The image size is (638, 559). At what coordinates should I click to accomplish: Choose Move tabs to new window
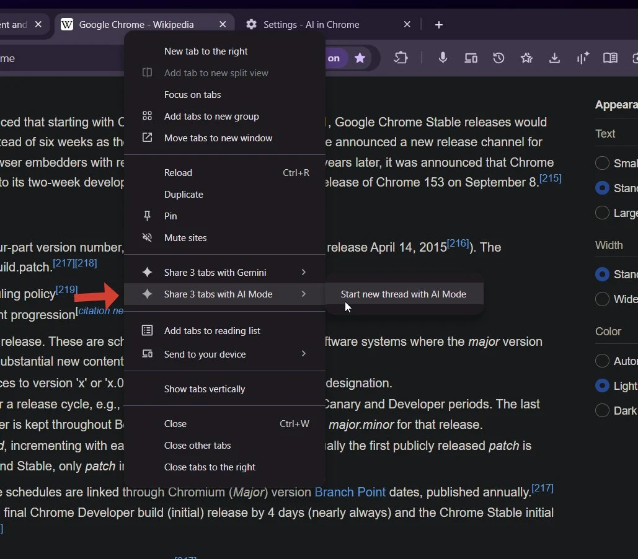coord(224,138)
